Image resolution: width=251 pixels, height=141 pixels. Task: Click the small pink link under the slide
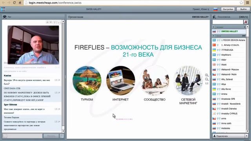pos(124,119)
